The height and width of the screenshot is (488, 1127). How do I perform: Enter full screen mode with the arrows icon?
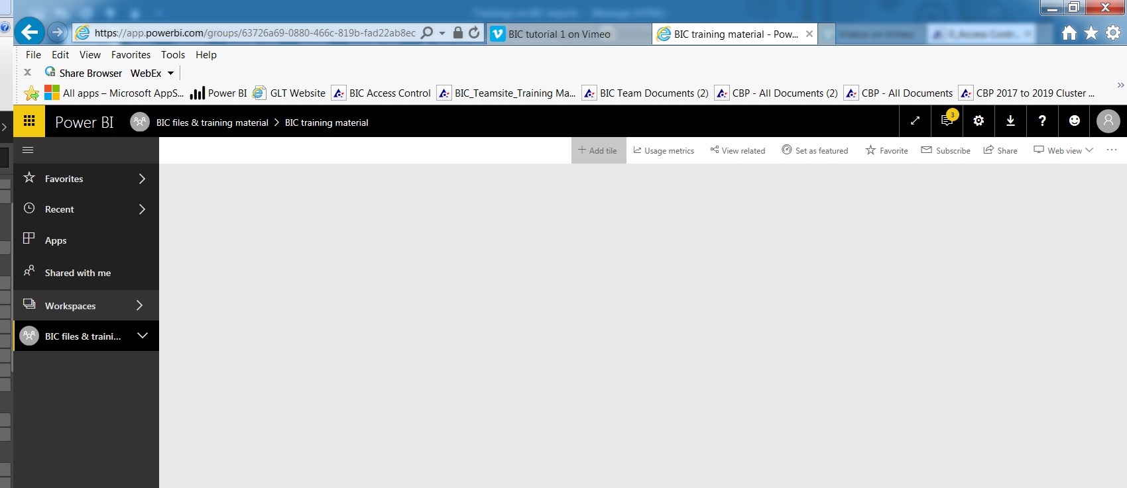(x=915, y=121)
